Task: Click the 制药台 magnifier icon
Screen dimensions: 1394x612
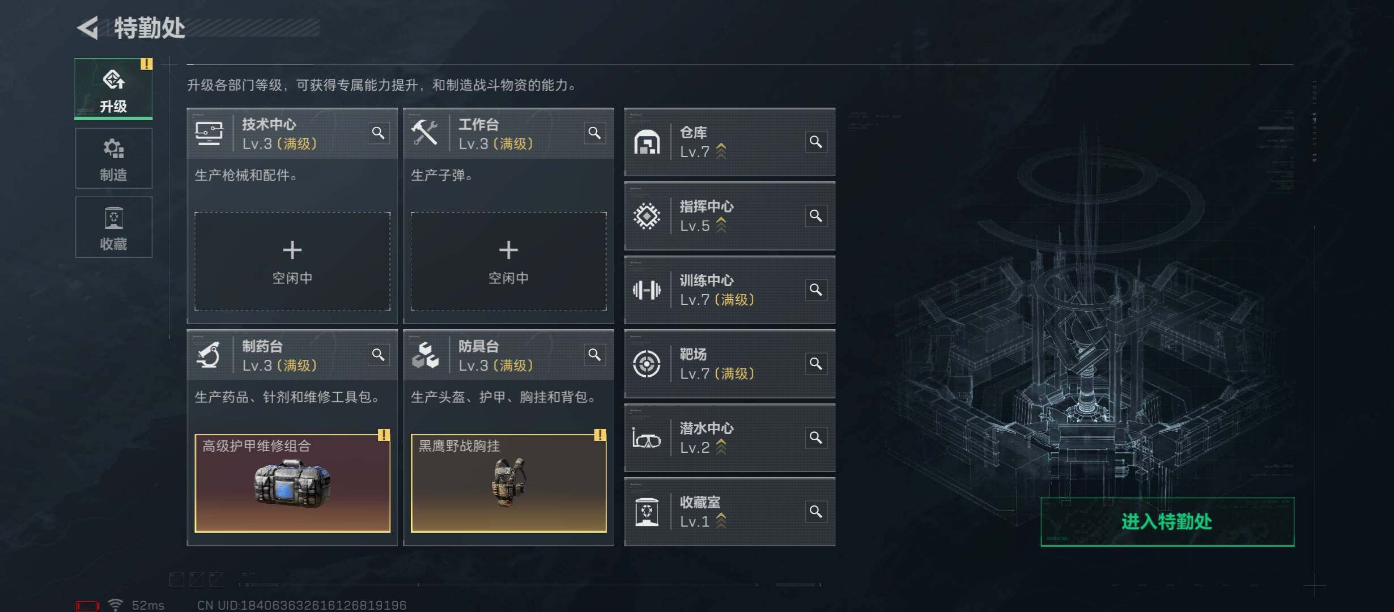Action: [x=379, y=355]
